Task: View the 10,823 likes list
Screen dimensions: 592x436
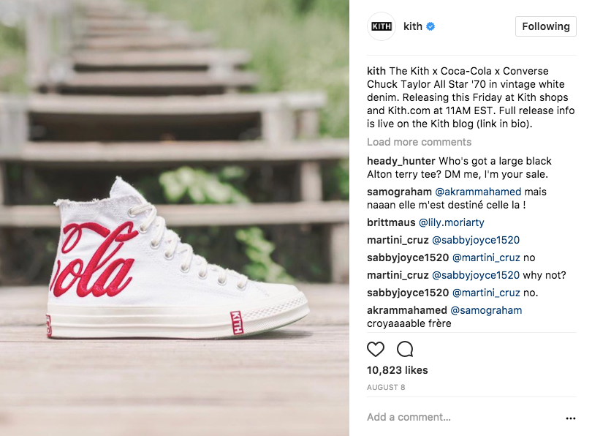Action: pyautogui.click(x=398, y=370)
